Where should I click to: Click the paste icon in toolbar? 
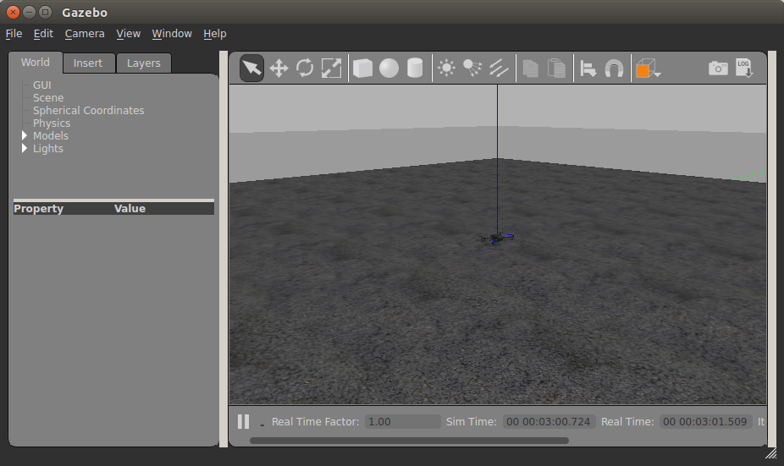point(556,68)
